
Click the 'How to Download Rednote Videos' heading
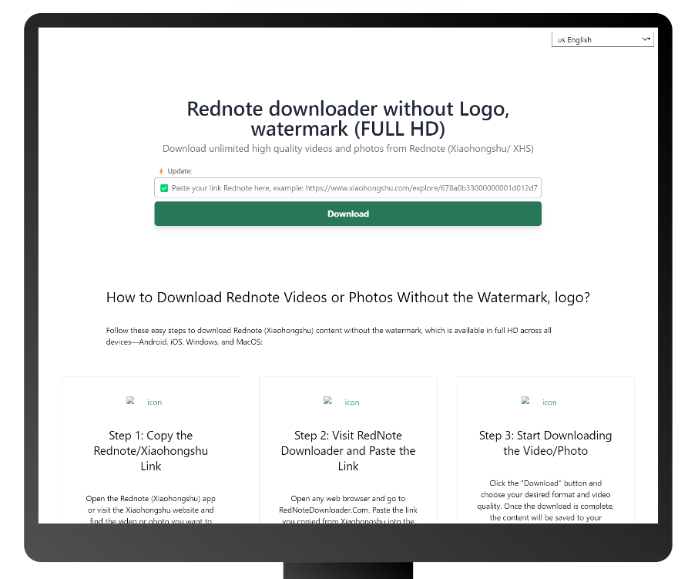point(348,298)
